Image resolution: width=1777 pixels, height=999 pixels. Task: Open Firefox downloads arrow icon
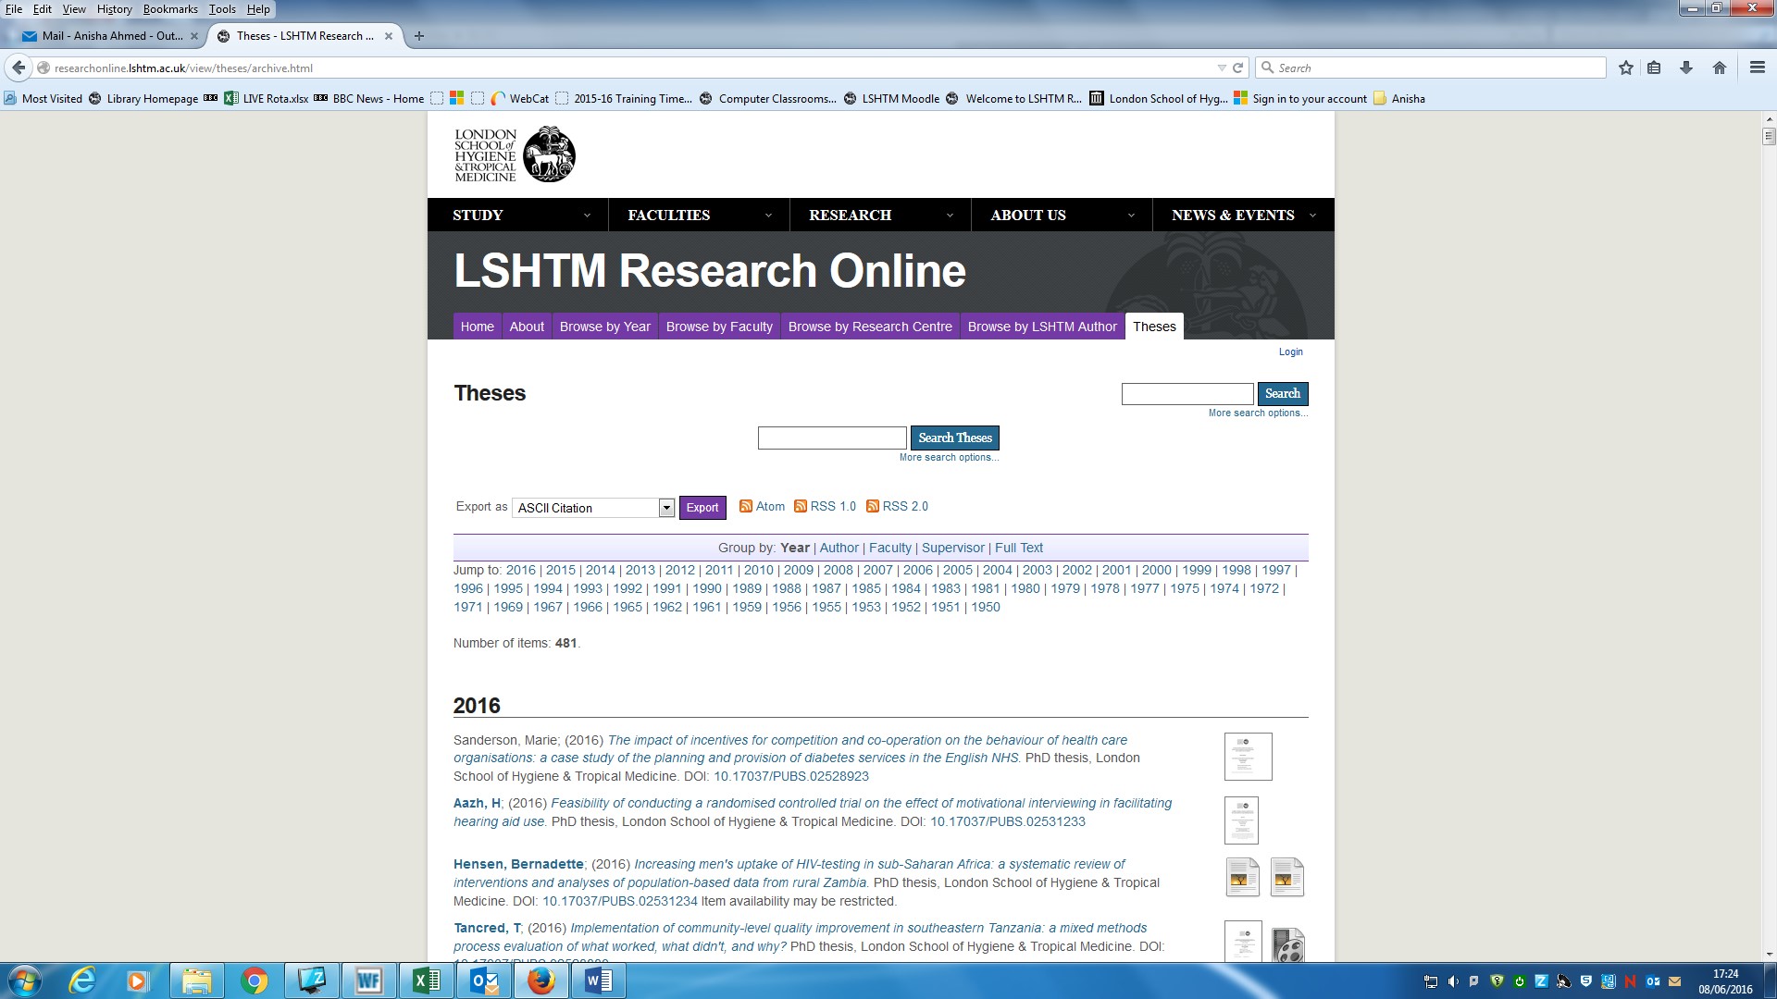(1685, 68)
